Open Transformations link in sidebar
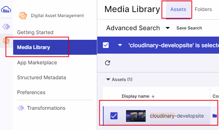This screenshot has width=219, height=130. (46, 108)
